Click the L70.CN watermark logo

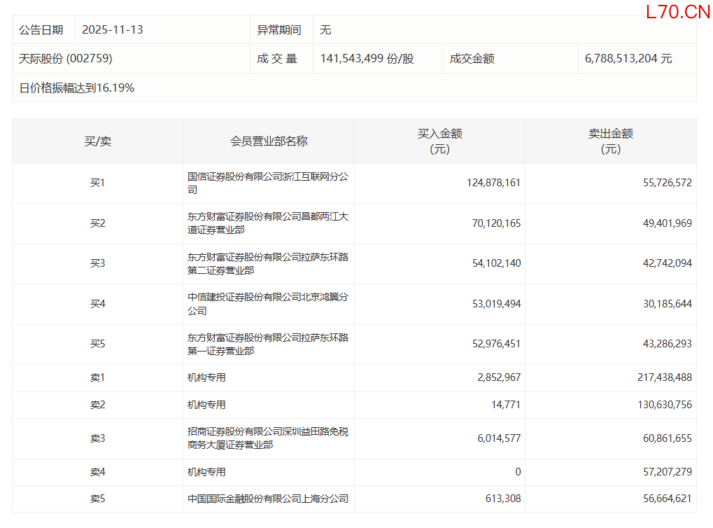[x=677, y=12]
